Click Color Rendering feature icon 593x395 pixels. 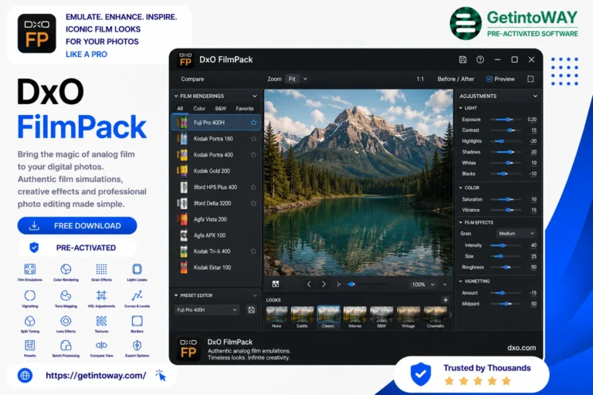[x=66, y=269]
